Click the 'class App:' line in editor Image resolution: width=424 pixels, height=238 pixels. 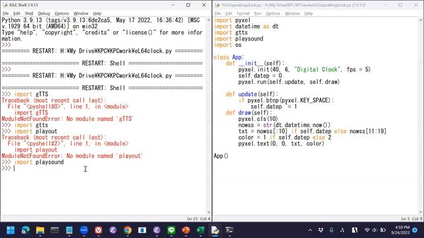(x=229, y=57)
